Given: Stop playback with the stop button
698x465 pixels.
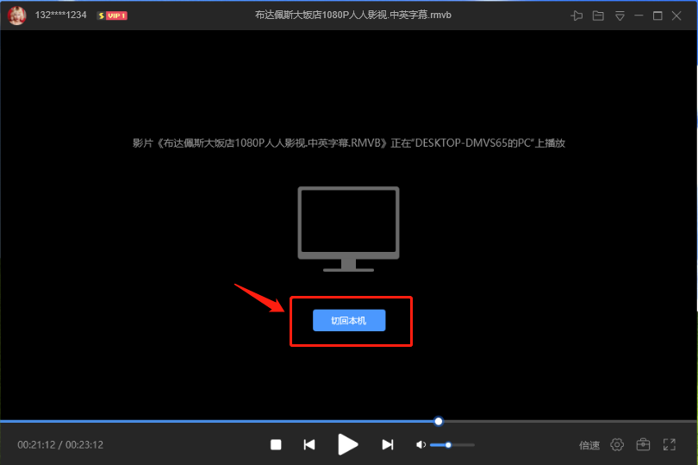Looking at the screenshot, I should pos(276,444).
